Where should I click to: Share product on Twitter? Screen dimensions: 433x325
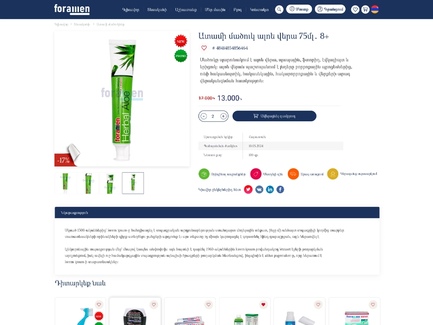[x=248, y=189]
